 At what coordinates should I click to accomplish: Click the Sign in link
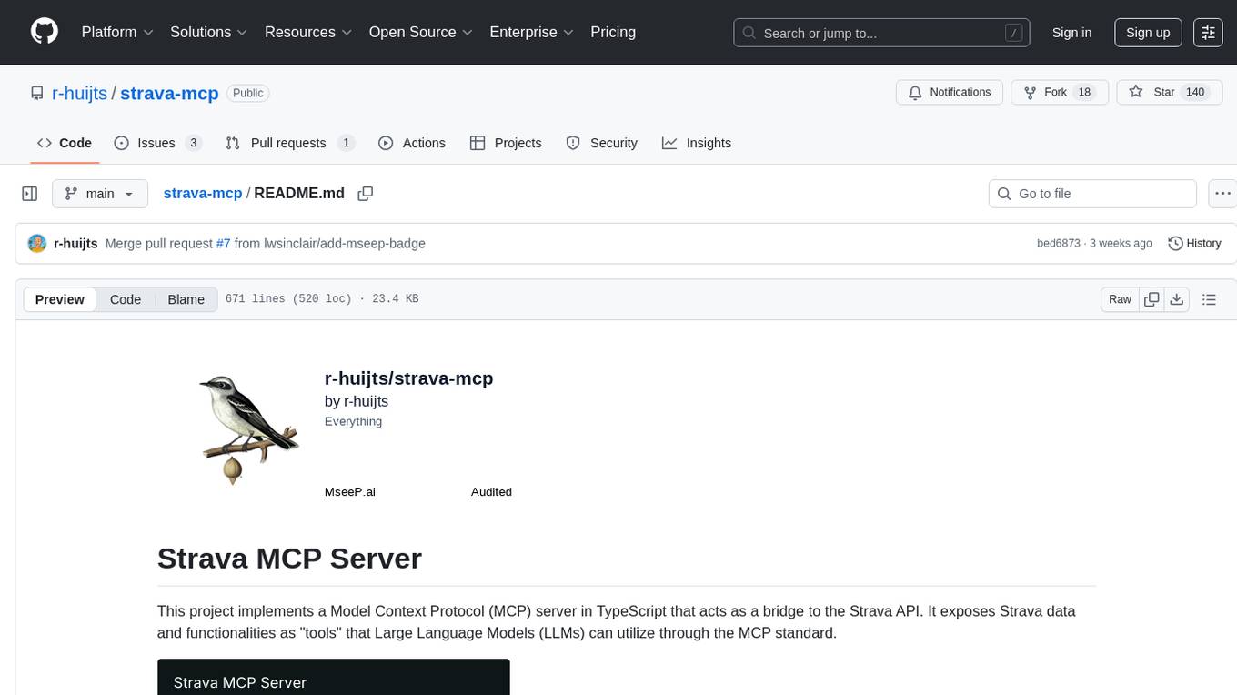[x=1071, y=33]
